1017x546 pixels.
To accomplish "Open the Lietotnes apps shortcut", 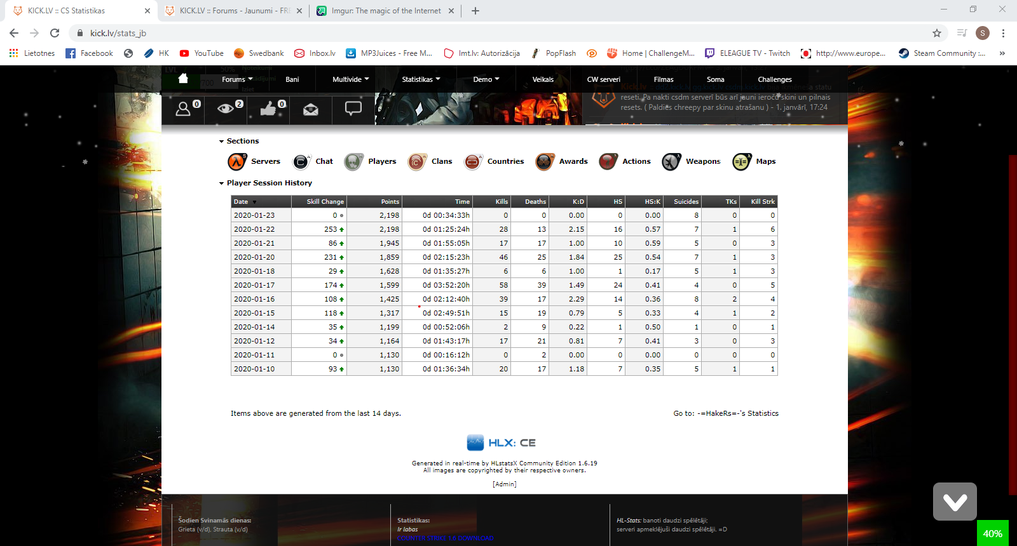I will (32, 53).
